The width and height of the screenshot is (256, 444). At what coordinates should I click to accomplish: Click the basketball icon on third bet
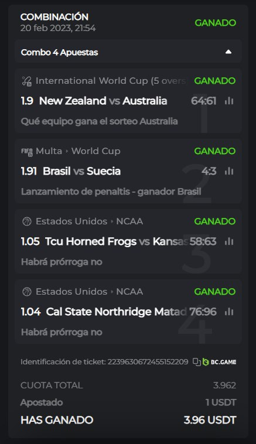click(26, 221)
